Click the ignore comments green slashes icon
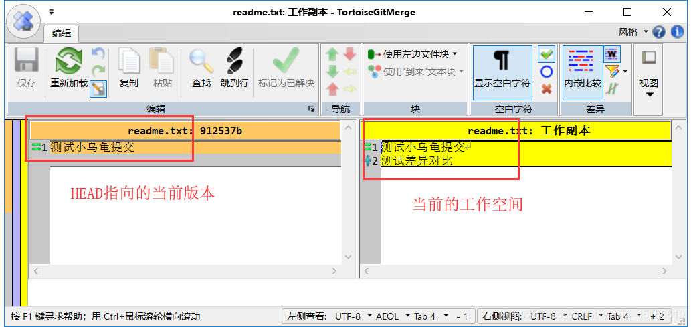This screenshot has height=327, width=691. click(x=611, y=88)
